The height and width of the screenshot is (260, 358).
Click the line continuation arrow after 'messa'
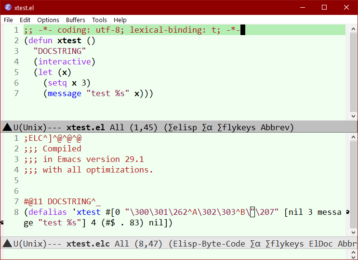coord(348,212)
